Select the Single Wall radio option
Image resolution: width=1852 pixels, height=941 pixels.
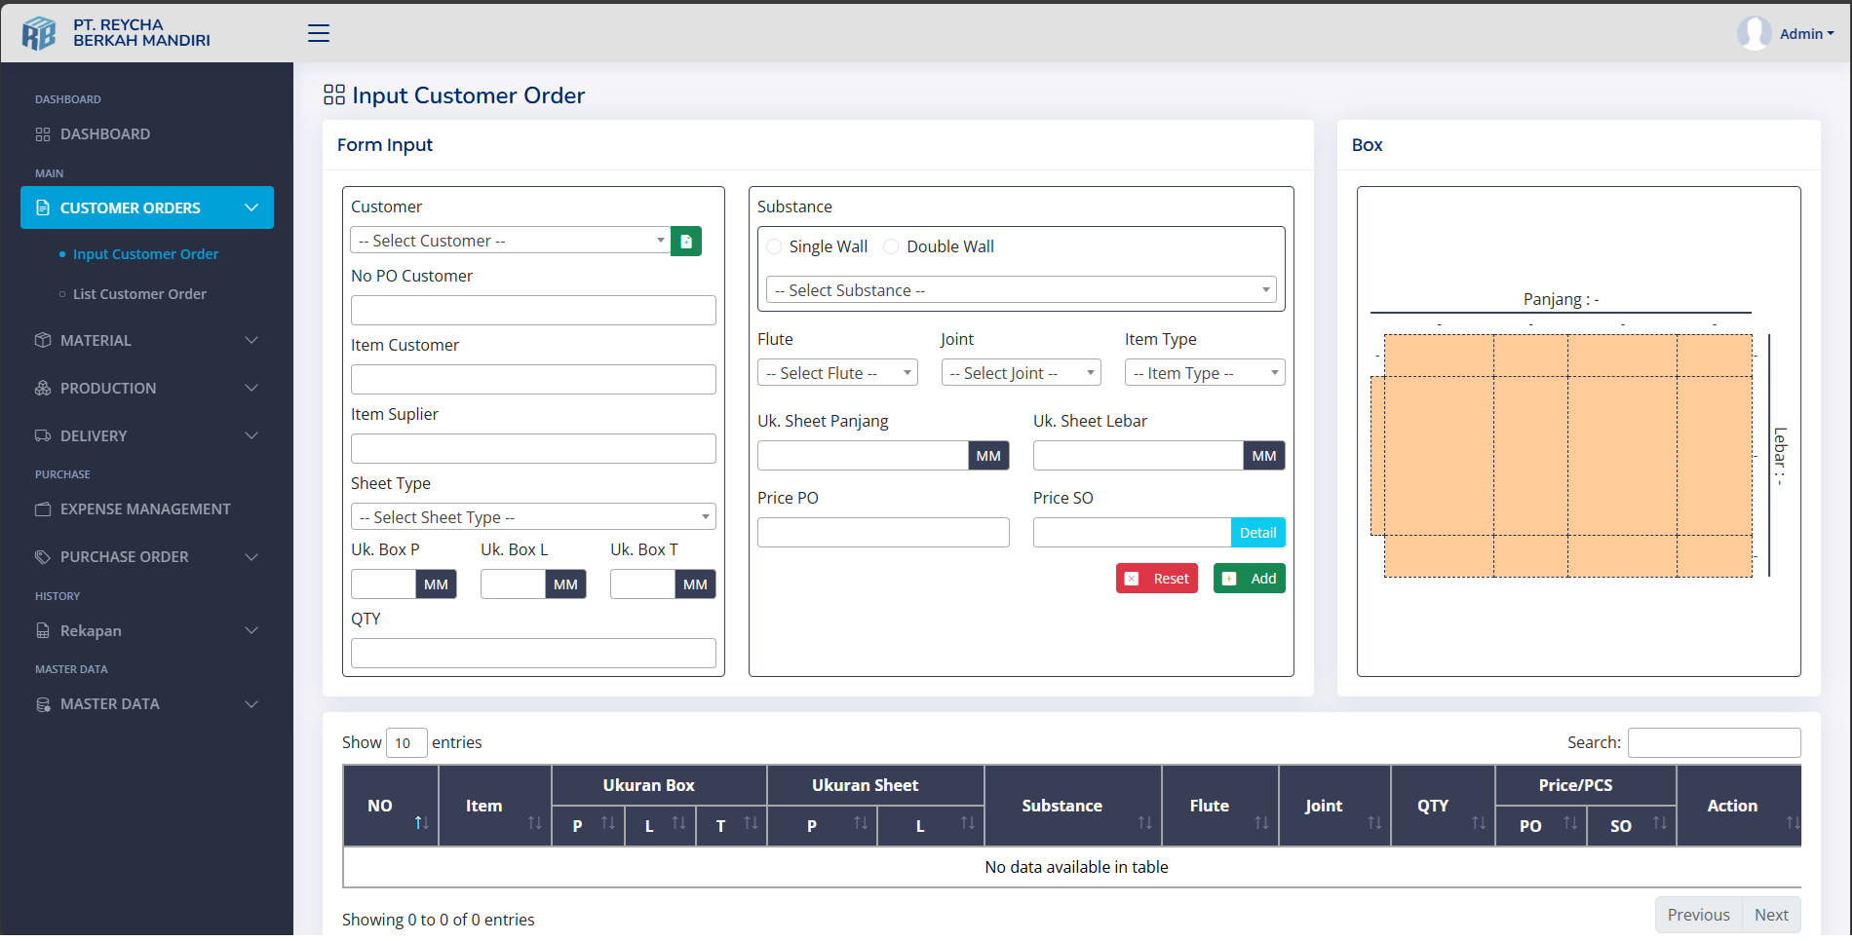[x=774, y=246]
